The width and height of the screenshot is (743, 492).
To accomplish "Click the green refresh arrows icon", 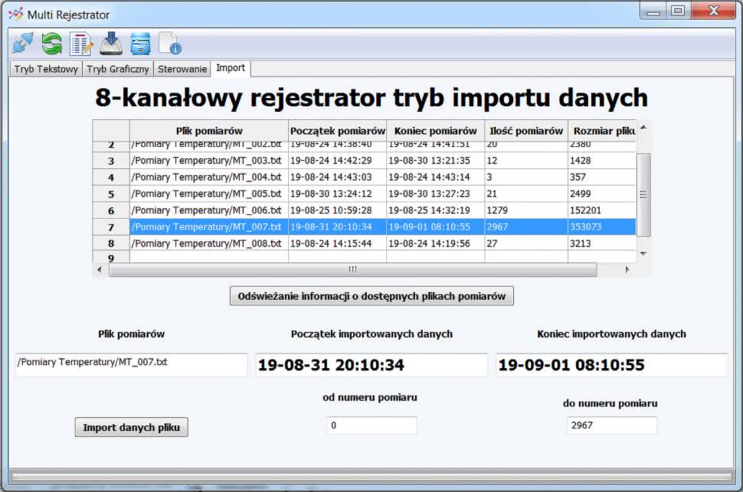I will (52, 44).
